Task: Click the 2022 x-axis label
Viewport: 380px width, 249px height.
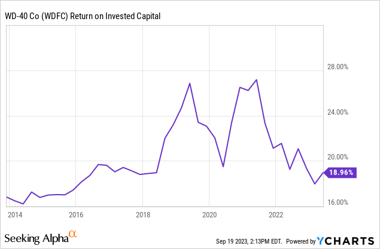Action: [276, 214]
